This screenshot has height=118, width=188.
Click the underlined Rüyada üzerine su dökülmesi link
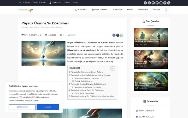click(x=81, y=50)
